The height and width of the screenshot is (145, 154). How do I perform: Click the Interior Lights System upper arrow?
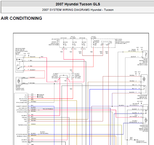click(38, 95)
